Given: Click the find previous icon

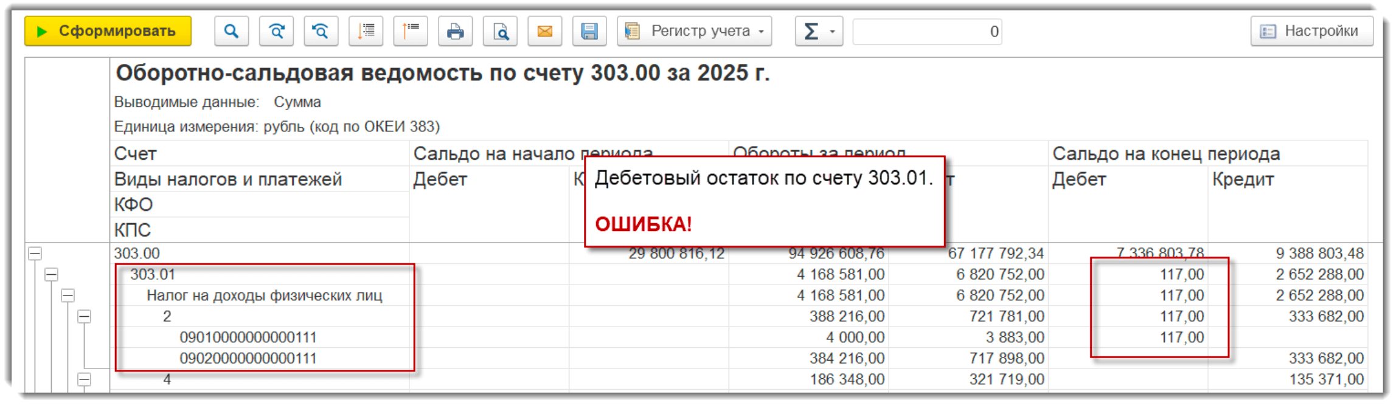Looking at the screenshot, I should click(x=321, y=31).
